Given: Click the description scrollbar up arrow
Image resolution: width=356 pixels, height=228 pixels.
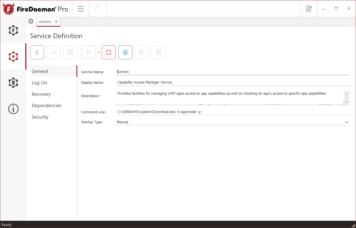Looking at the screenshot, I should coord(347,94).
